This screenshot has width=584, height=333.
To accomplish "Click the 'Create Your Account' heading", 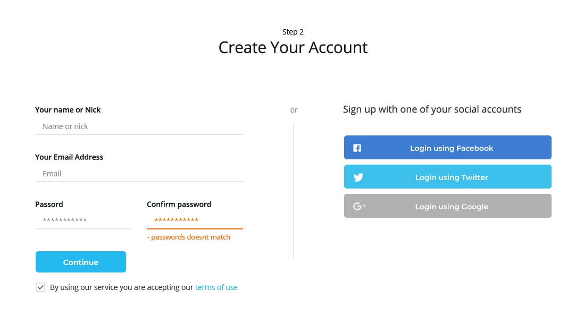I will (x=293, y=47).
